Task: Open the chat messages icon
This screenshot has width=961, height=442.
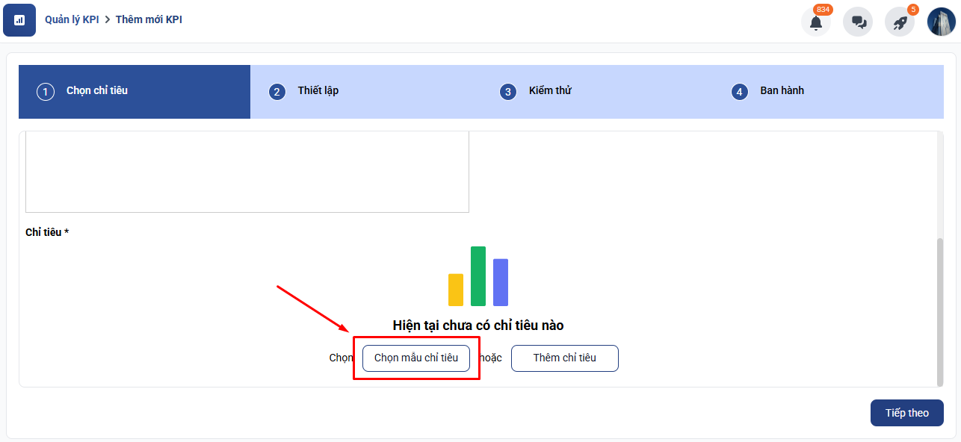Action: (x=858, y=22)
